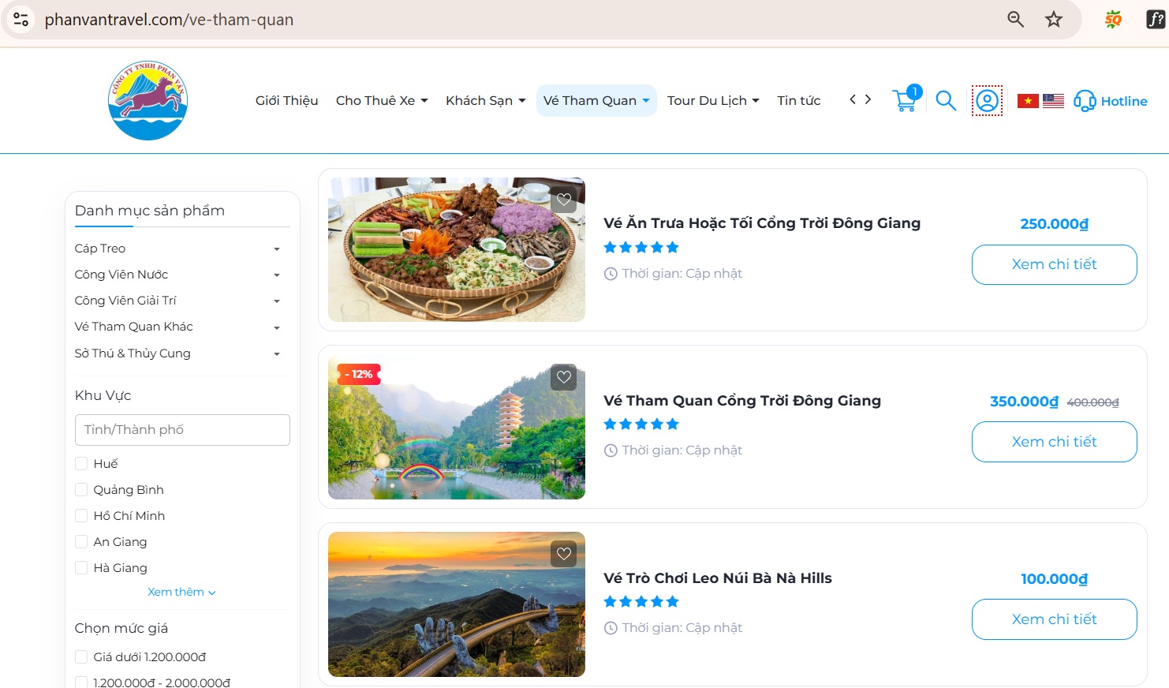The height and width of the screenshot is (688, 1169).
Task: Open the Tour Du Lịch dropdown
Action: tap(712, 100)
